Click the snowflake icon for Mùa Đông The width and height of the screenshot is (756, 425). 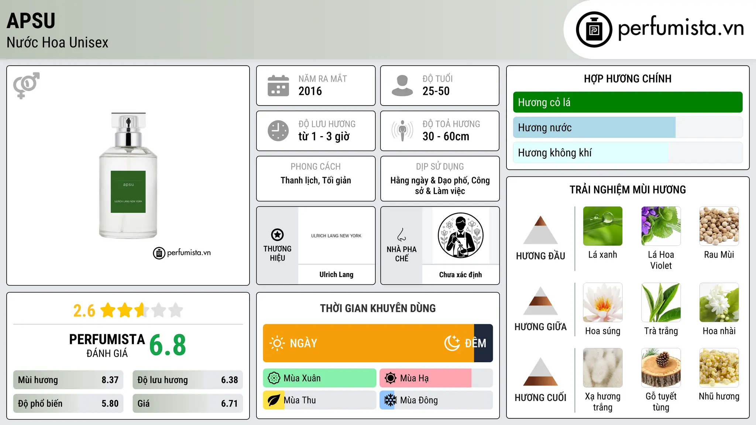(390, 400)
